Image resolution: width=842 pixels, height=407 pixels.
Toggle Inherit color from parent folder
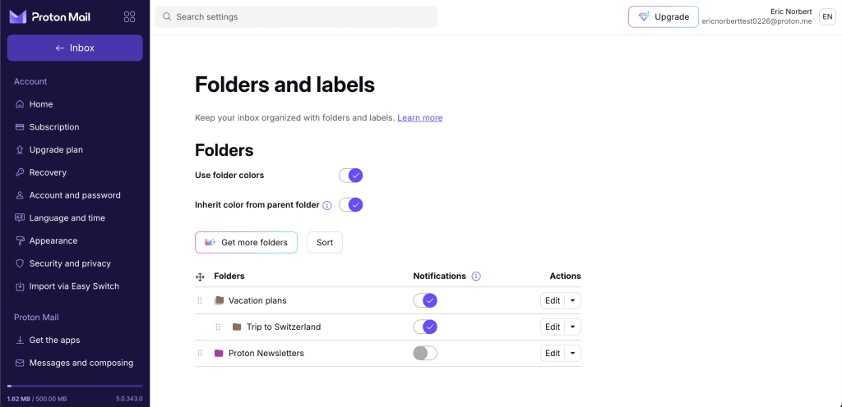[x=351, y=204]
